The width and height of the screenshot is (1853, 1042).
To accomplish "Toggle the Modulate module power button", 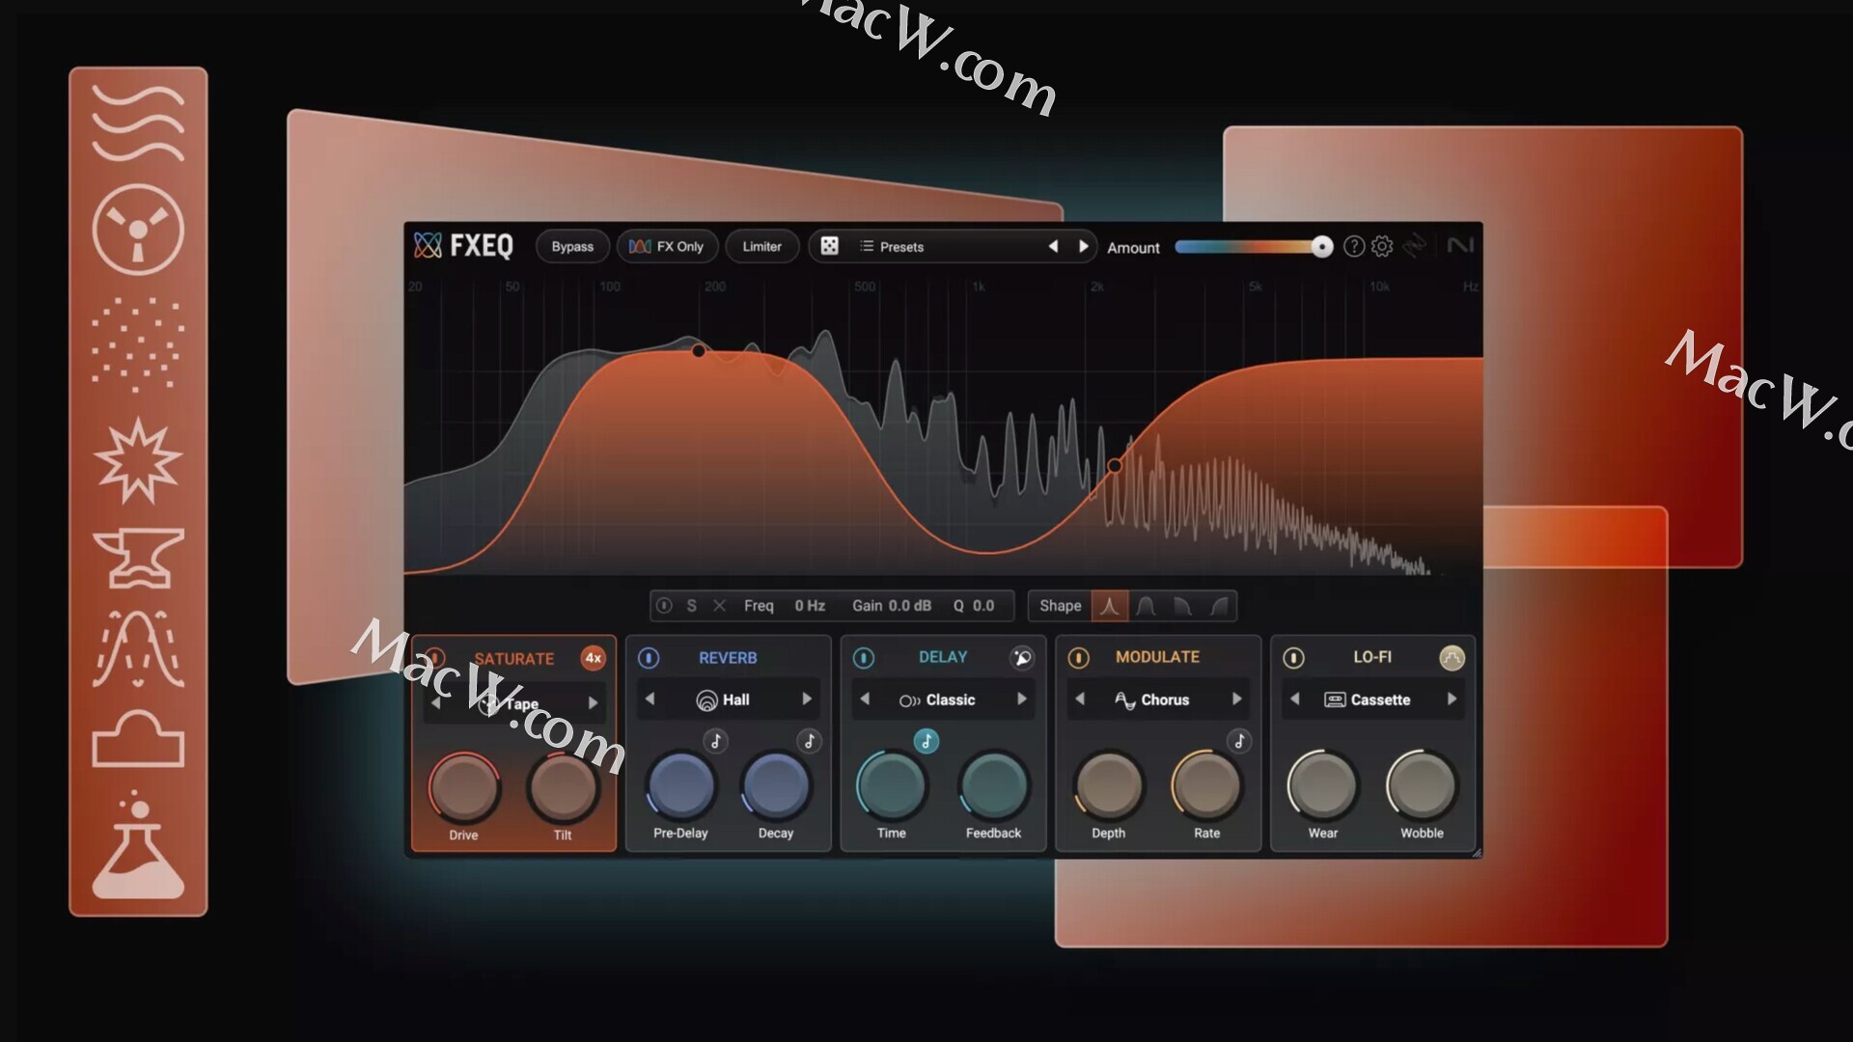I will coord(1079,658).
